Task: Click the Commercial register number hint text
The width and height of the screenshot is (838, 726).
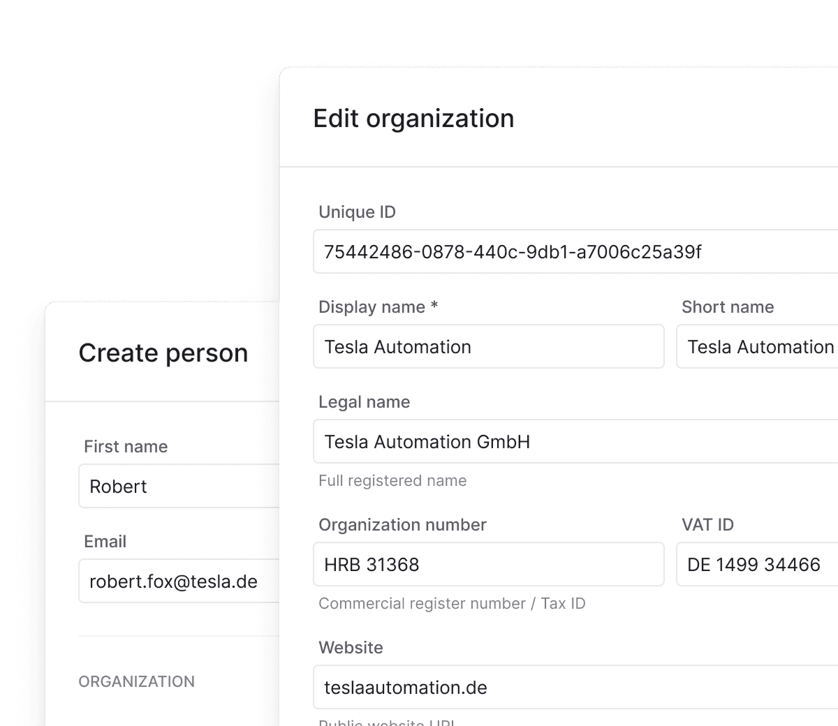Action: tap(452, 603)
